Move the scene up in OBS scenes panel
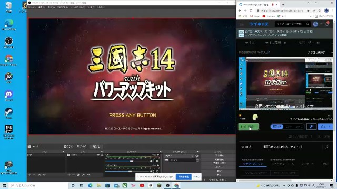This screenshot has width=337, height=189. point(39,175)
